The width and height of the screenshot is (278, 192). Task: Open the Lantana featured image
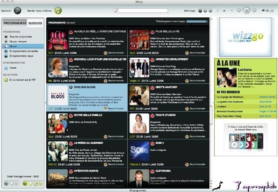coord(227,77)
